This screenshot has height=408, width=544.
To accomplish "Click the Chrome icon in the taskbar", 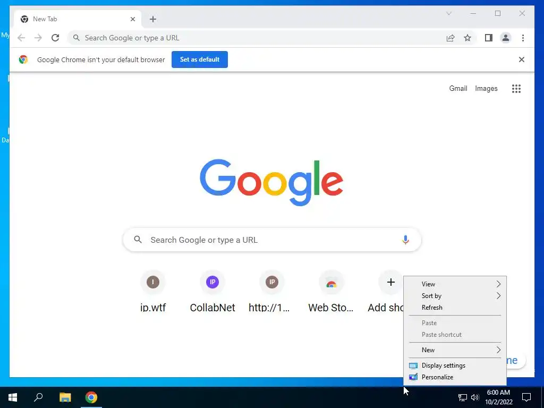I will click(x=91, y=397).
